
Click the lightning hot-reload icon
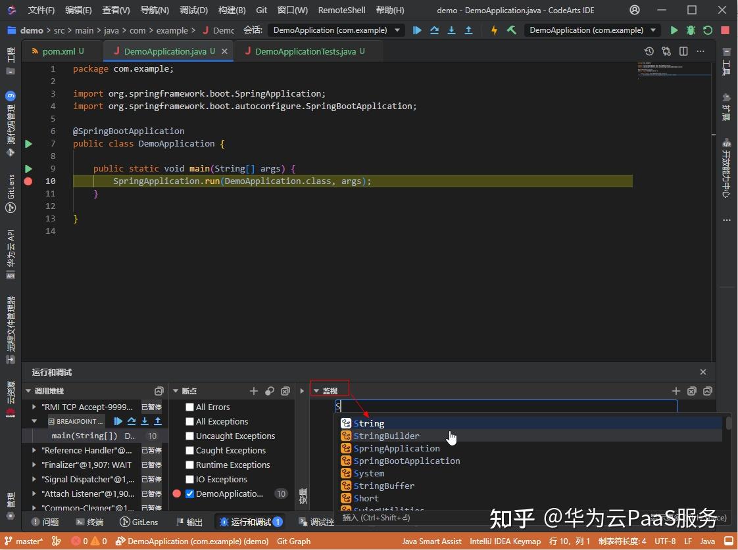pyautogui.click(x=494, y=30)
